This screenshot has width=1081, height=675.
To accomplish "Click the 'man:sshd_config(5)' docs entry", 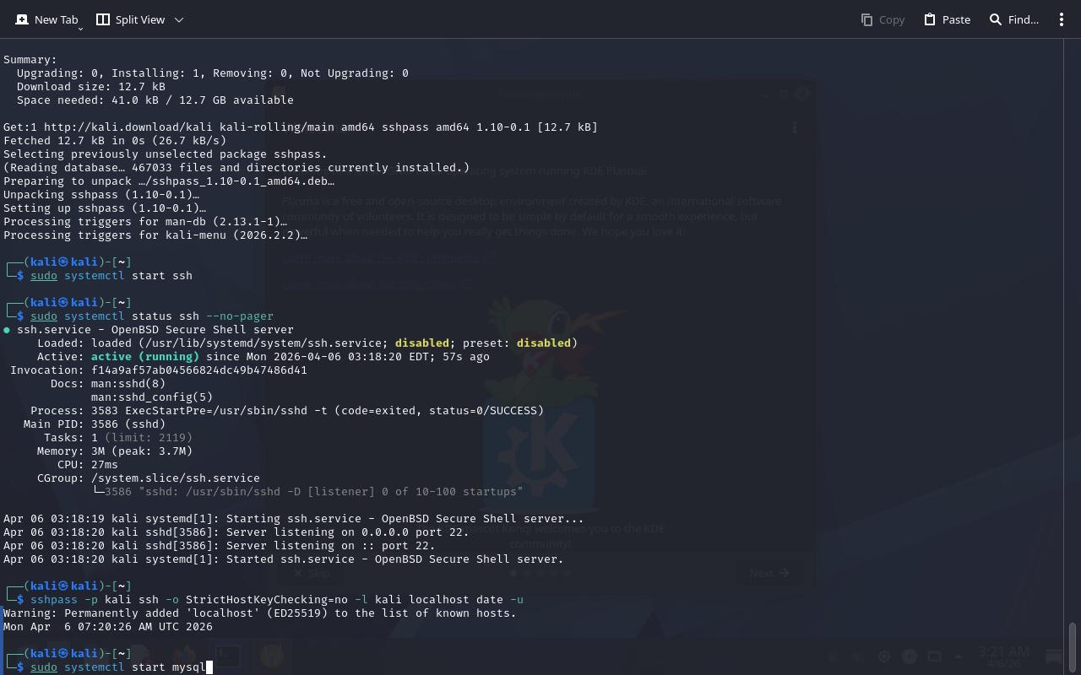I will click(x=152, y=397).
